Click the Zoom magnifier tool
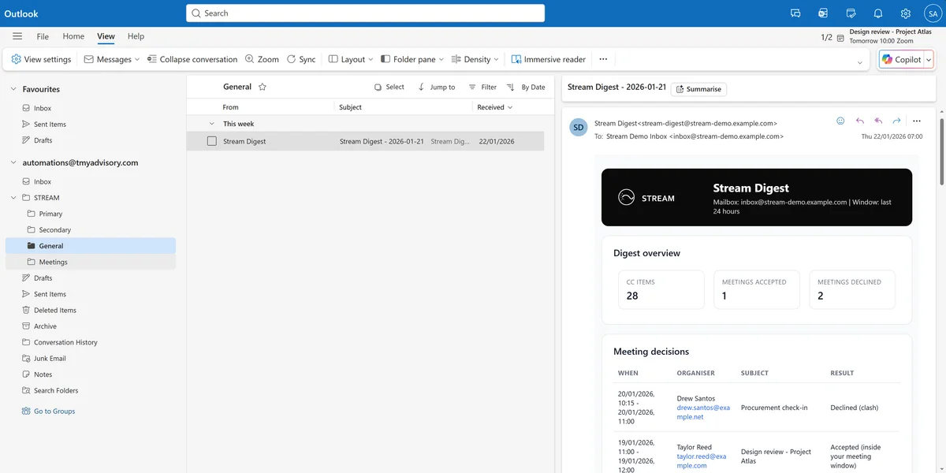946x473 pixels. [250, 59]
